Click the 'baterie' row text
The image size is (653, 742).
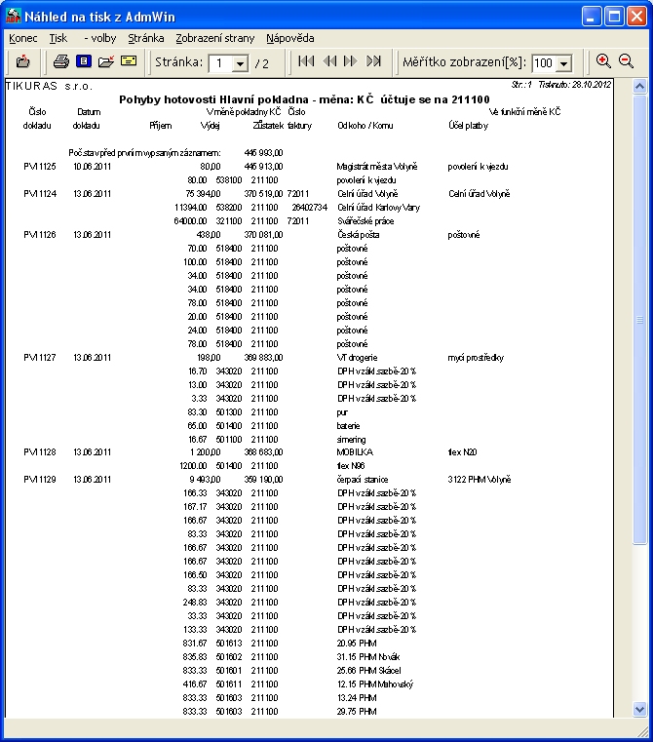click(348, 426)
